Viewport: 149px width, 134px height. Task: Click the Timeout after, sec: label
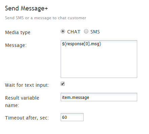coord(27,118)
